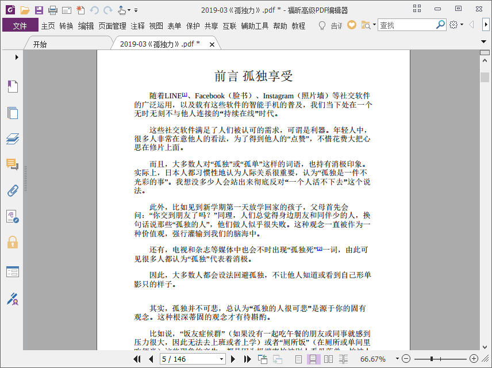Create a new PDF with the starred page icon
The height and width of the screenshot is (368, 492).
tap(80, 10)
